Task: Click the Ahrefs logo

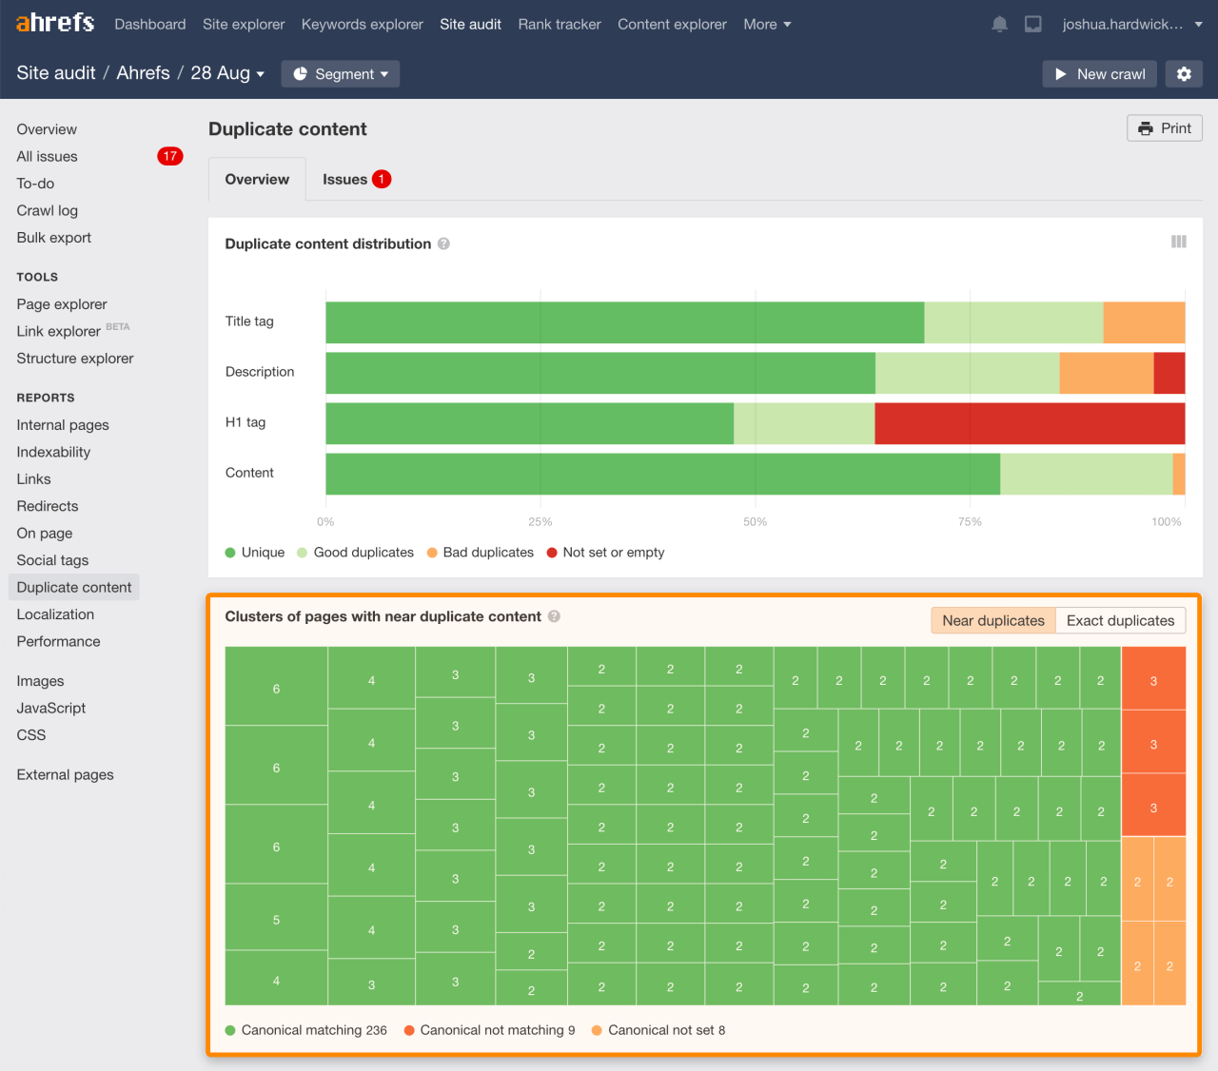Action: [55, 23]
